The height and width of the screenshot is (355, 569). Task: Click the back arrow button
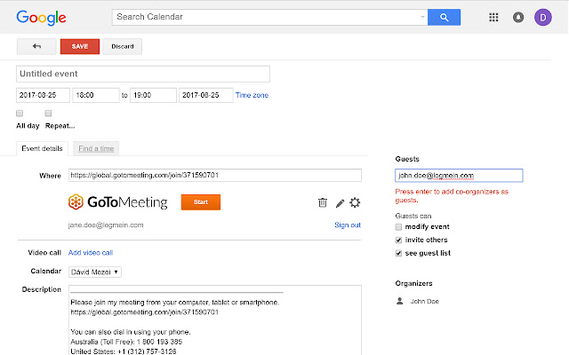[37, 47]
